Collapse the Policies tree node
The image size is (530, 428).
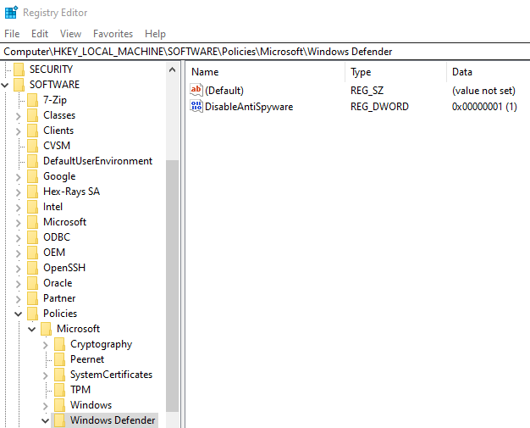pyautogui.click(x=19, y=314)
